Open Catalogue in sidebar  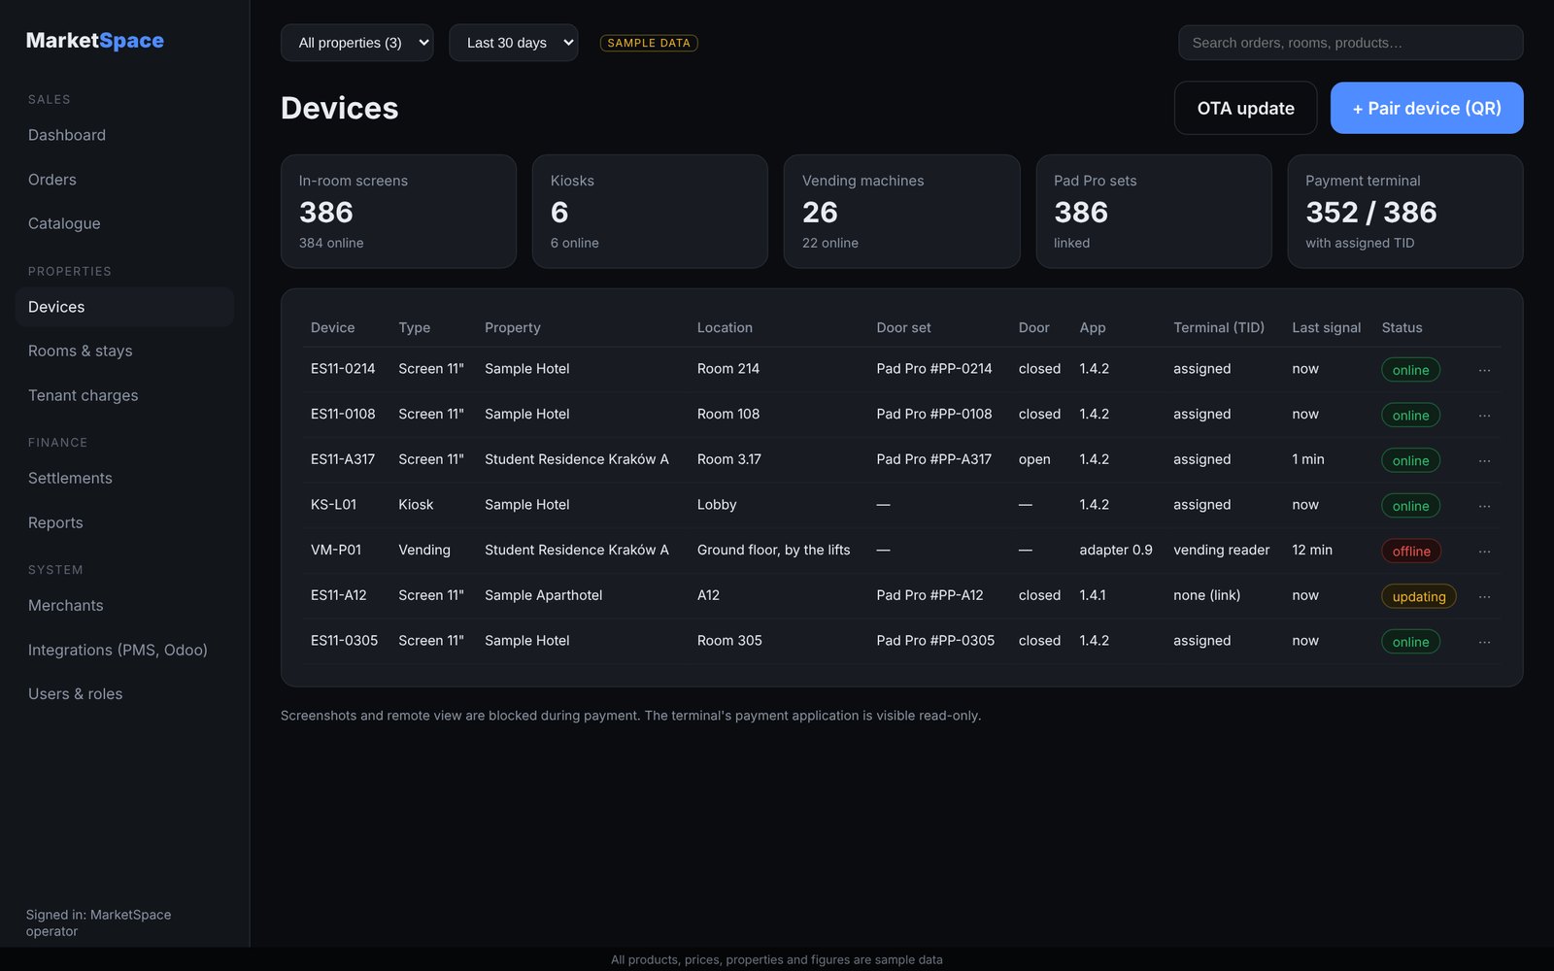point(124,223)
